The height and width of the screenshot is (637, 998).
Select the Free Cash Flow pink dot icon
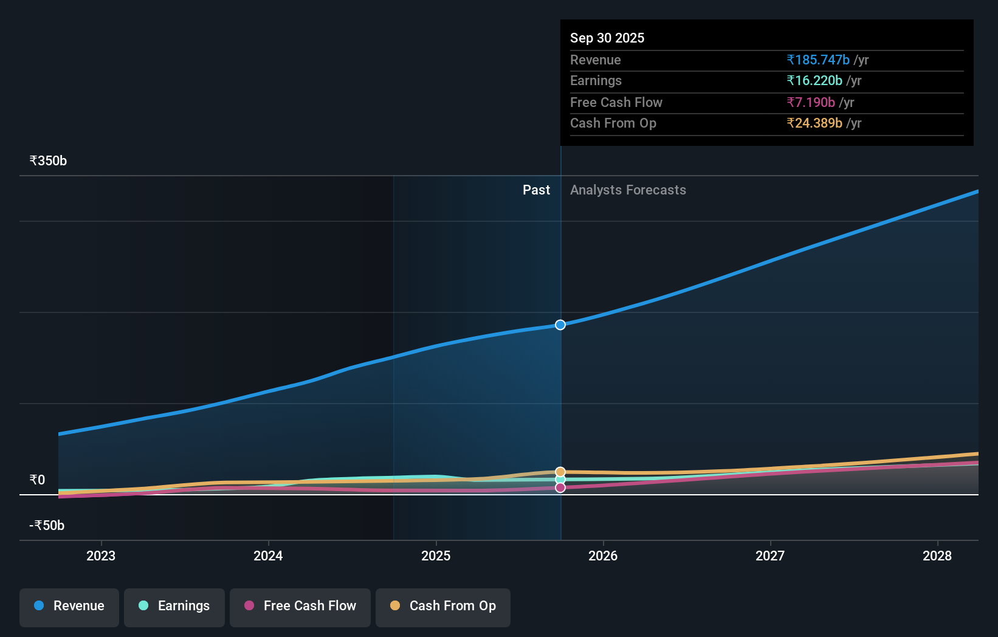[x=249, y=605]
